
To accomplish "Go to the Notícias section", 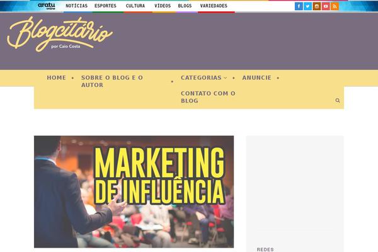I will click(76, 6).
